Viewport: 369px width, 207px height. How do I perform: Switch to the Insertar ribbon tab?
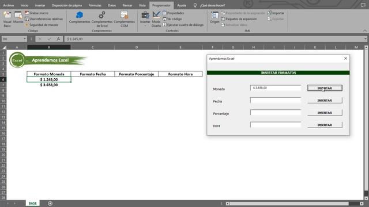40,5
